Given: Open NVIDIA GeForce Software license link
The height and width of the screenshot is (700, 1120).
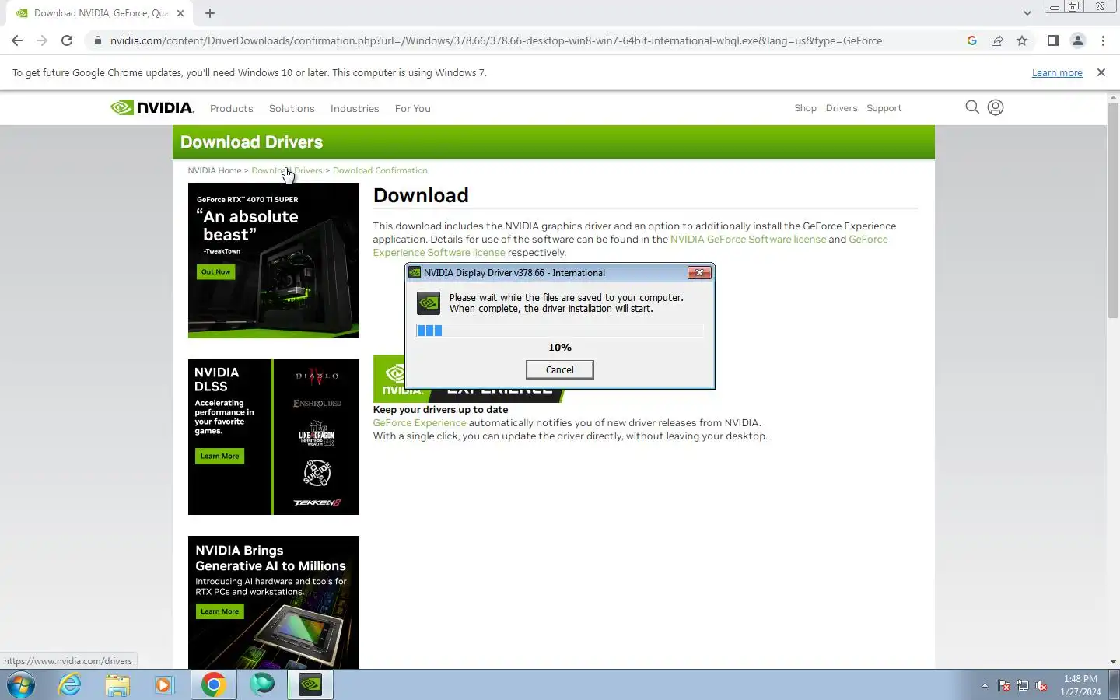Looking at the screenshot, I should coord(748,239).
